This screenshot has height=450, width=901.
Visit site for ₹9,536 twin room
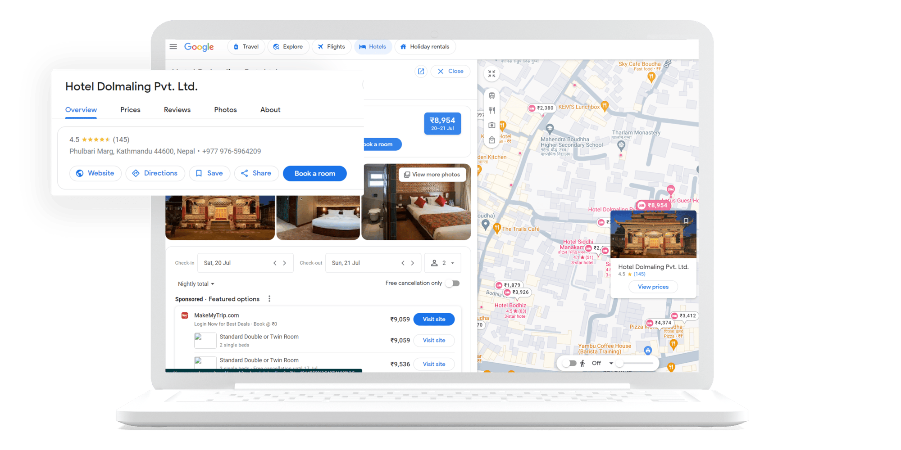point(434,364)
